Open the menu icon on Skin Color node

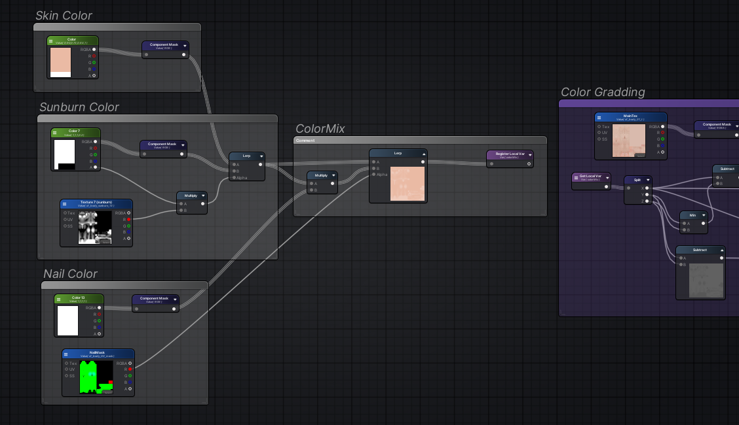tap(51, 41)
